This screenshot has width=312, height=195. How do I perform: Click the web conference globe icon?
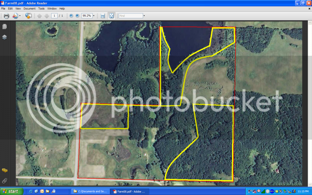[x=28, y=16]
